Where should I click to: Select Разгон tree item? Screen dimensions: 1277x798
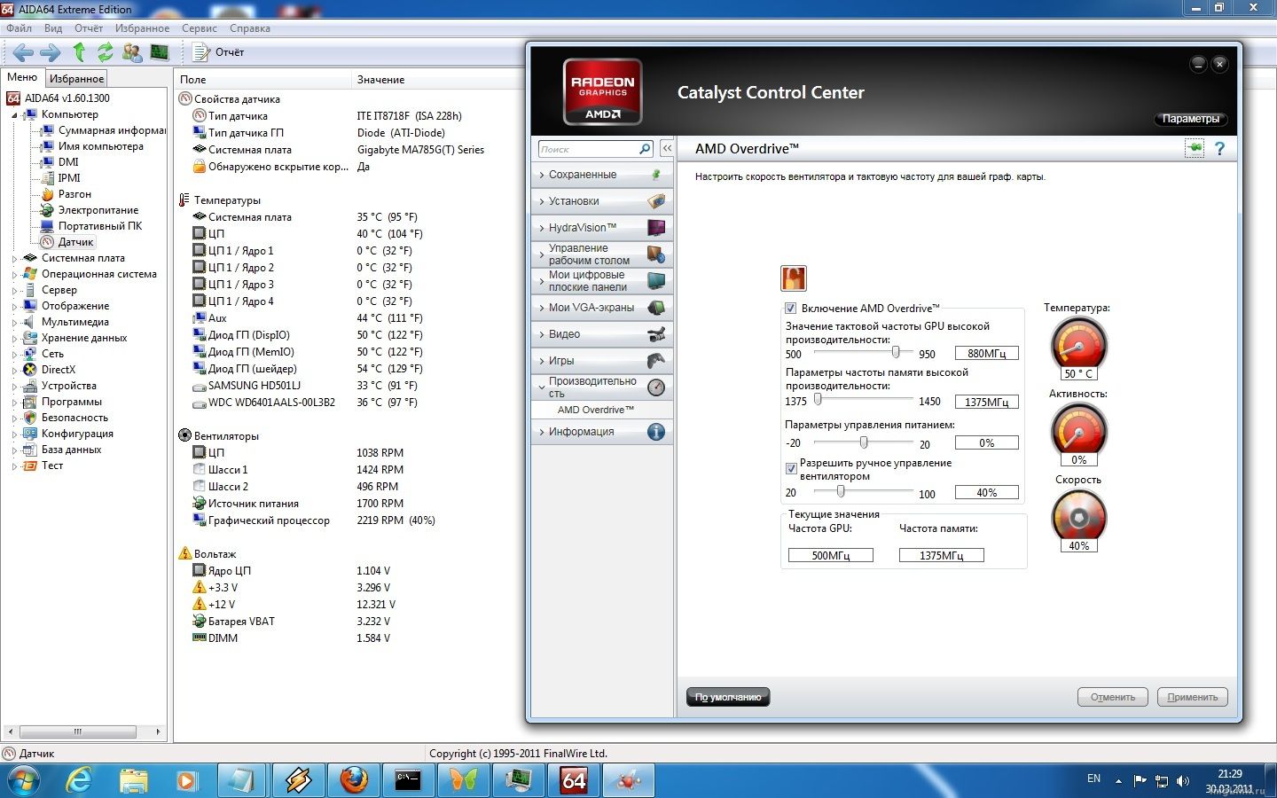[74, 194]
